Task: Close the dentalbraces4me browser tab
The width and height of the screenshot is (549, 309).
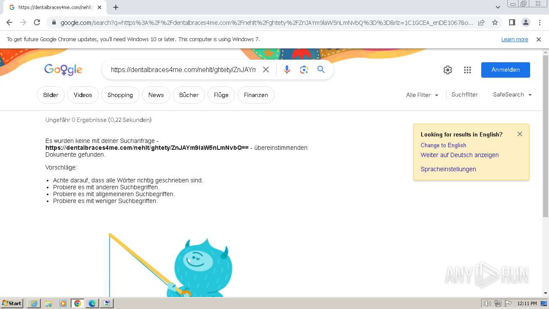Action: click(100, 7)
